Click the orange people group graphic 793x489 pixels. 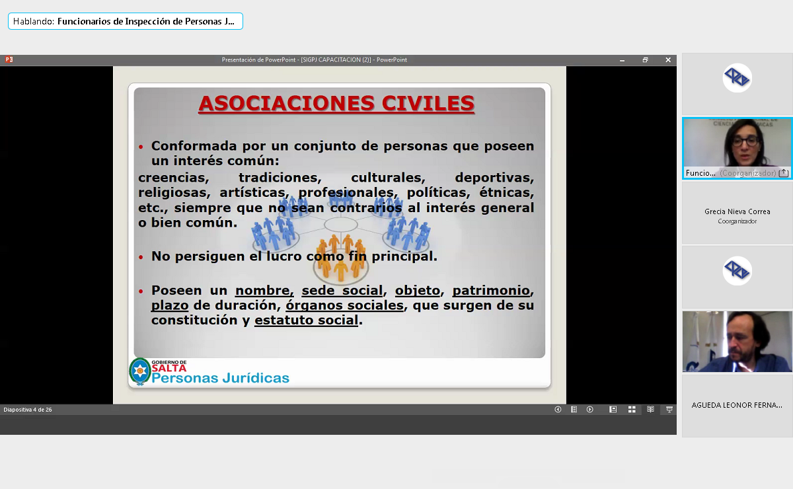click(x=341, y=258)
